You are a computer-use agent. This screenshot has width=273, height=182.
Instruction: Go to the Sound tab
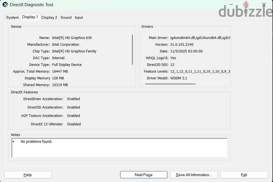pyautogui.click(x=66, y=18)
